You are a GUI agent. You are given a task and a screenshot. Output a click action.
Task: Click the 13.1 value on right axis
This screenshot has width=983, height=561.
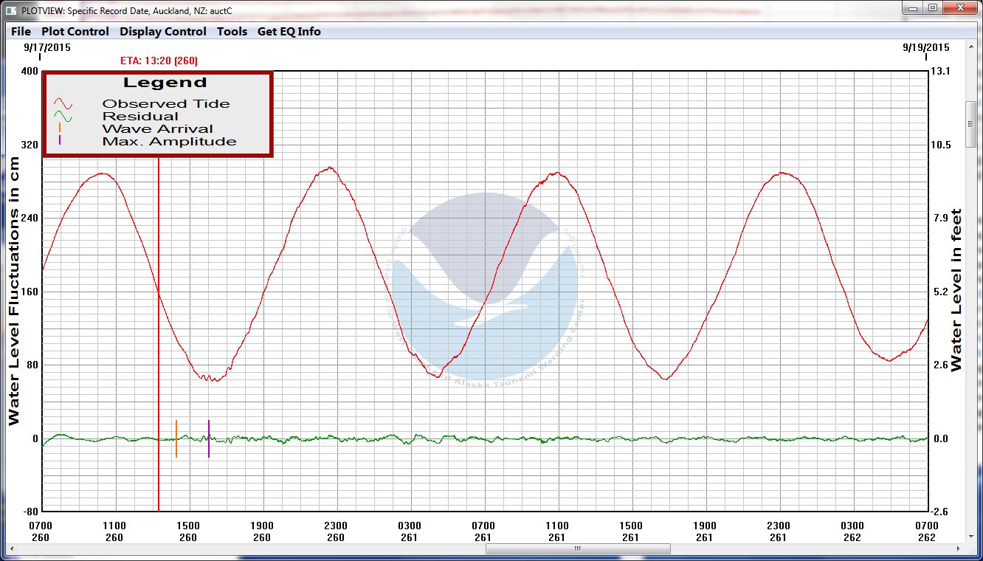(942, 71)
